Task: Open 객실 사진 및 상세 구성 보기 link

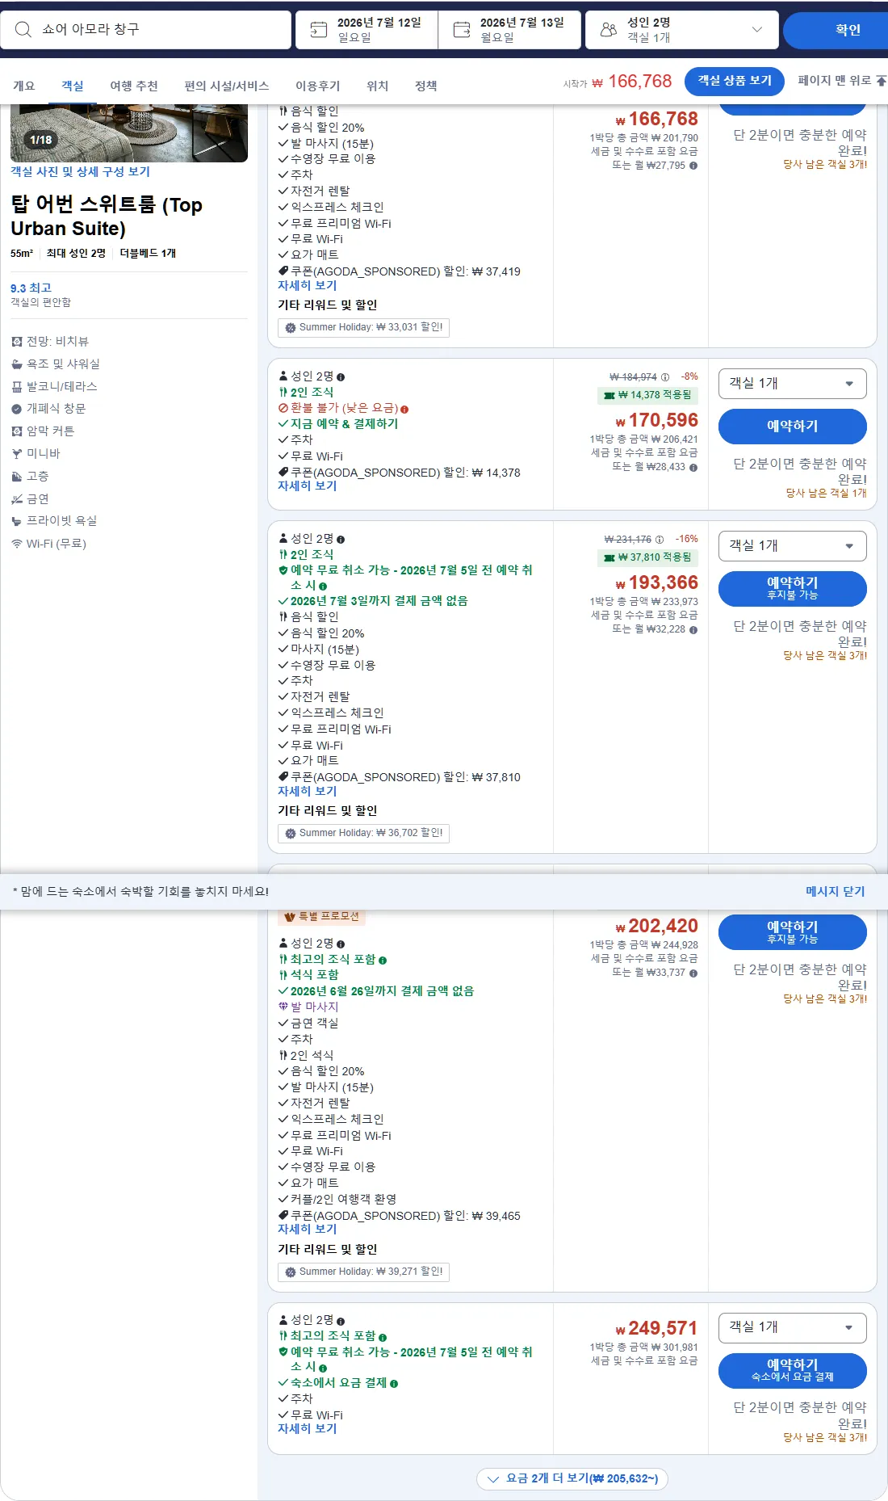Action: [80, 171]
